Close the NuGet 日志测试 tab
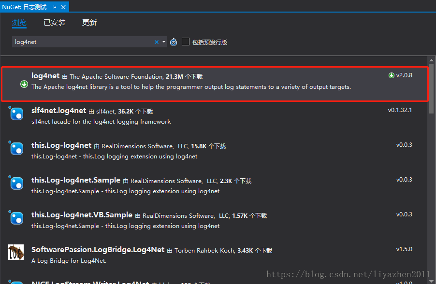 (63, 7)
